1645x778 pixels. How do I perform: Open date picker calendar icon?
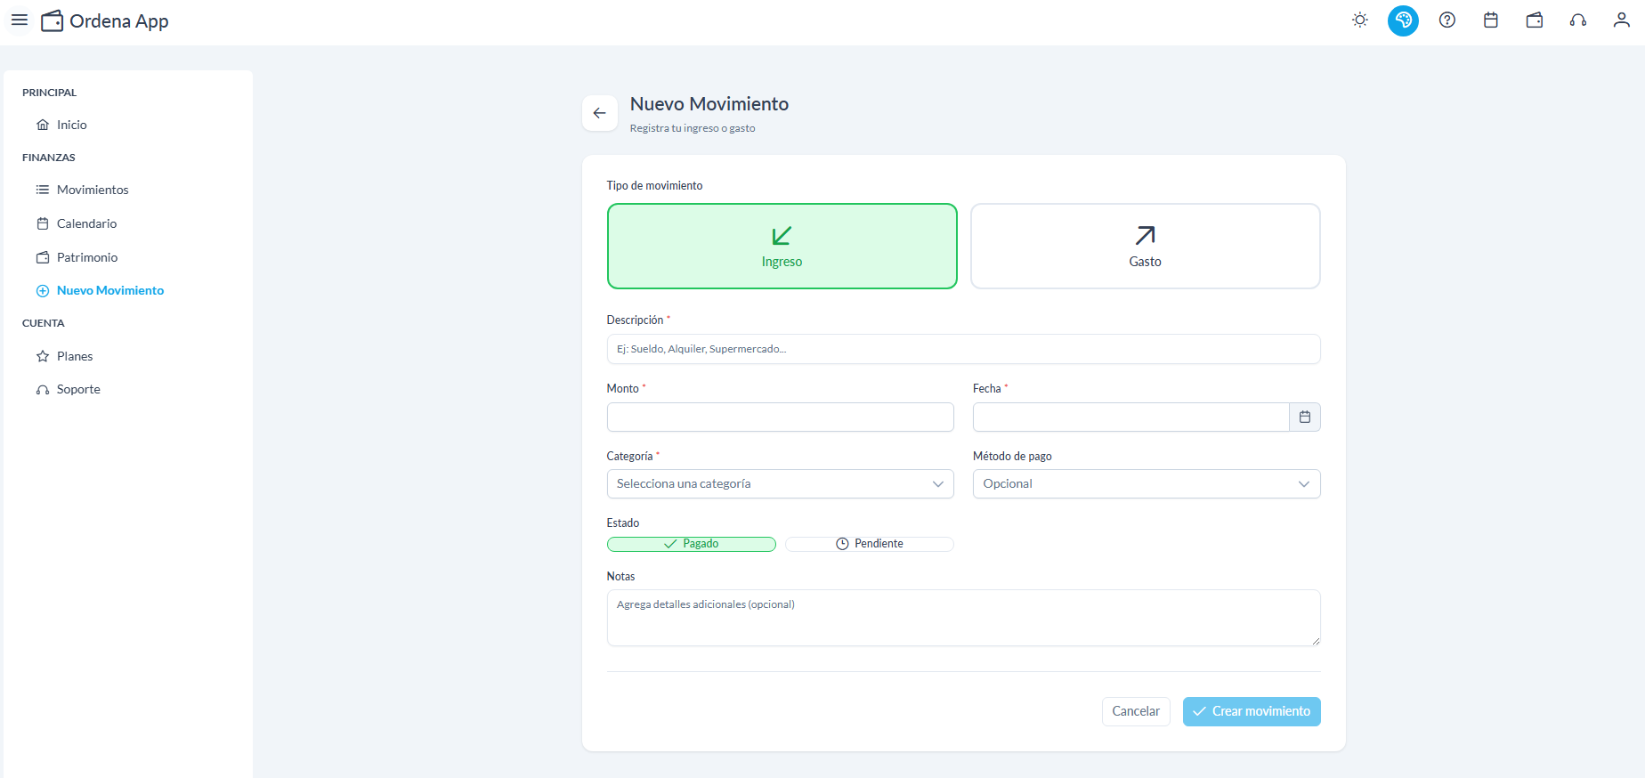1304,417
